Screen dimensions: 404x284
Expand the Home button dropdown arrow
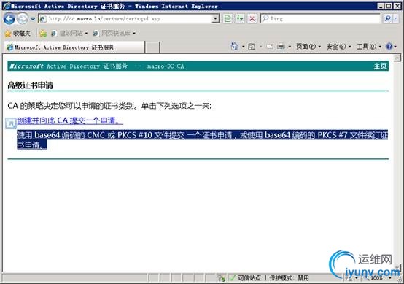click(x=243, y=47)
